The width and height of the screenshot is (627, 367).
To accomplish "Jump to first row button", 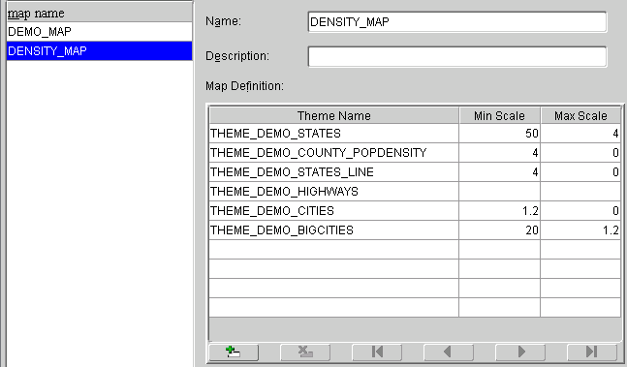I will 377,352.
